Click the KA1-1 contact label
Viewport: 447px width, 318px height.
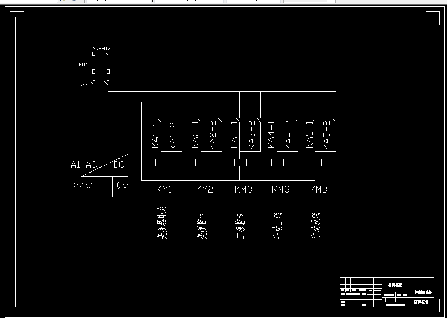click(x=156, y=136)
